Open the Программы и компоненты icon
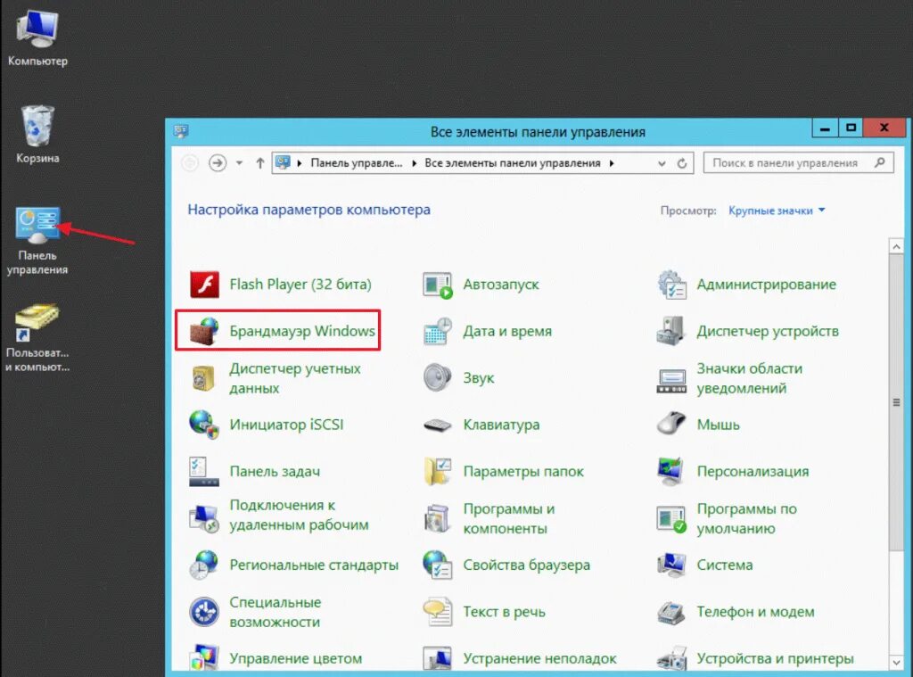Viewport: 913px width, 677px height. click(437, 518)
